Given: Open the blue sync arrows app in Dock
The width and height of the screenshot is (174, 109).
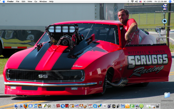Looking at the screenshot, I should [x=123, y=106].
